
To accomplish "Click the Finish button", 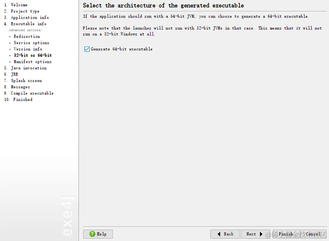I will [x=286, y=234].
